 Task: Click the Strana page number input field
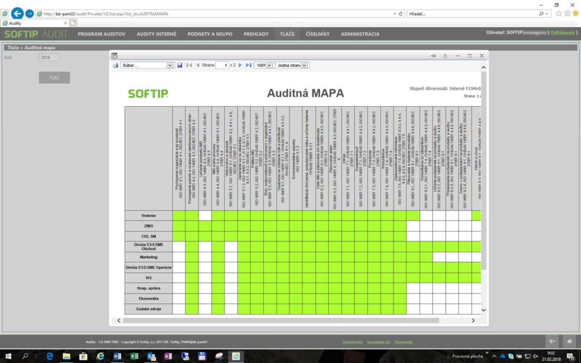pyautogui.click(x=223, y=65)
